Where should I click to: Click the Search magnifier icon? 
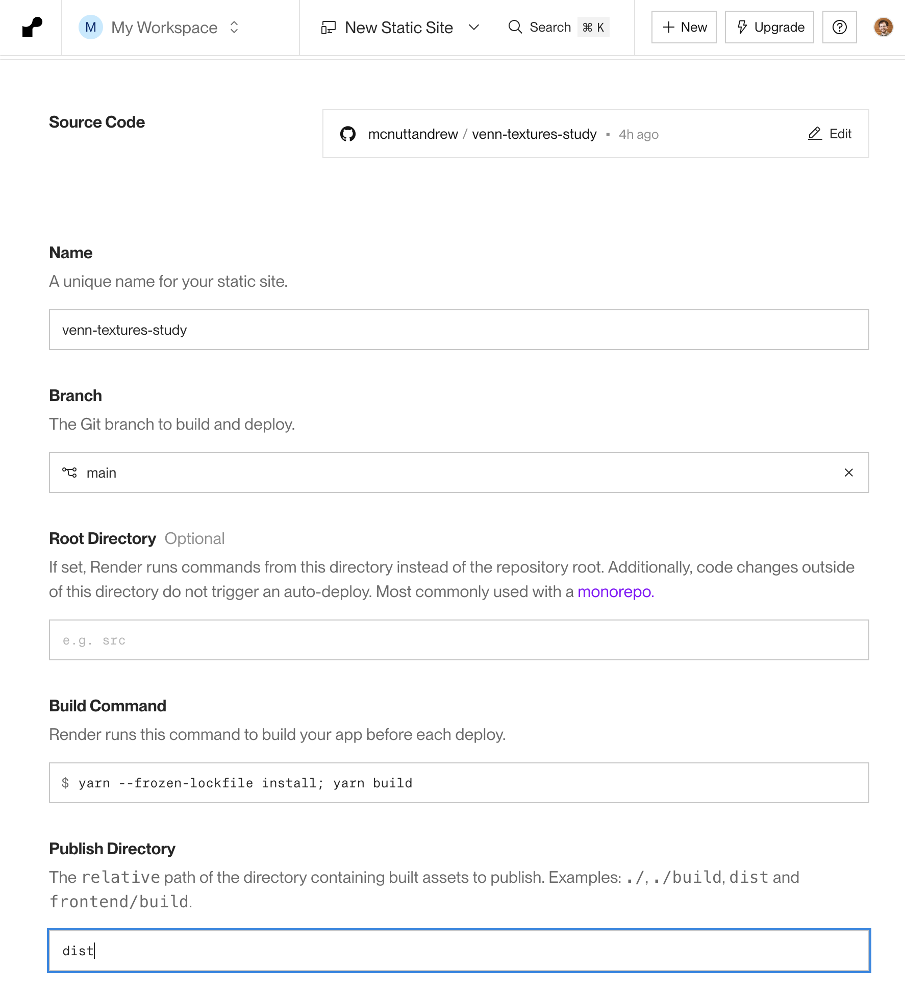click(x=515, y=27)
